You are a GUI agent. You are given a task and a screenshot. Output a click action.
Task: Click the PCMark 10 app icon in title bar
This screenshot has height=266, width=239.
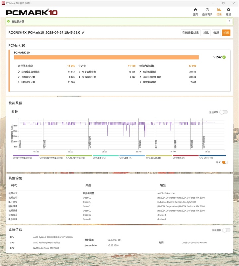[3, 3]
